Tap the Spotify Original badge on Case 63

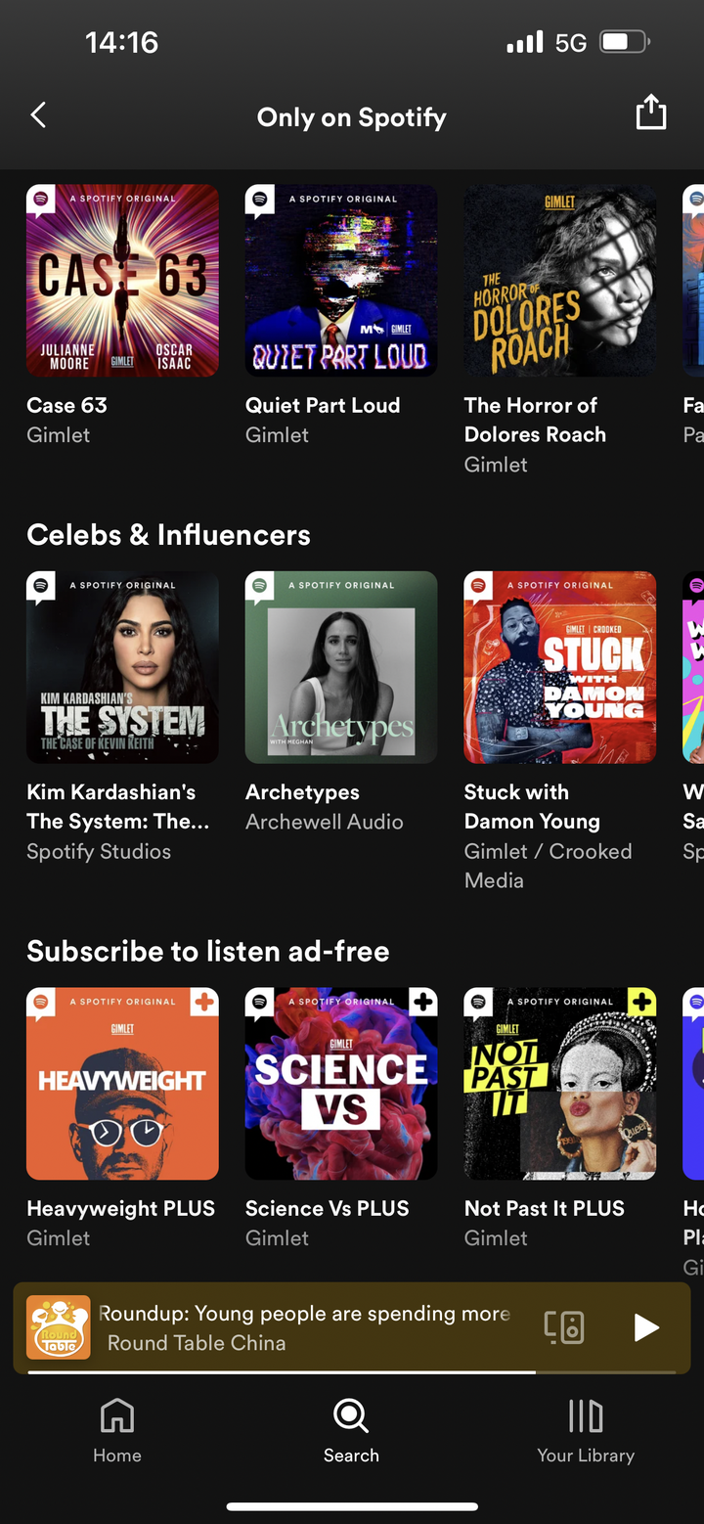(x=41, y=199)
